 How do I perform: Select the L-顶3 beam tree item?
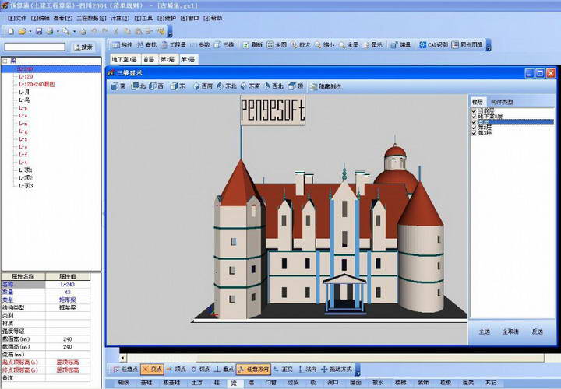[26, 186]
